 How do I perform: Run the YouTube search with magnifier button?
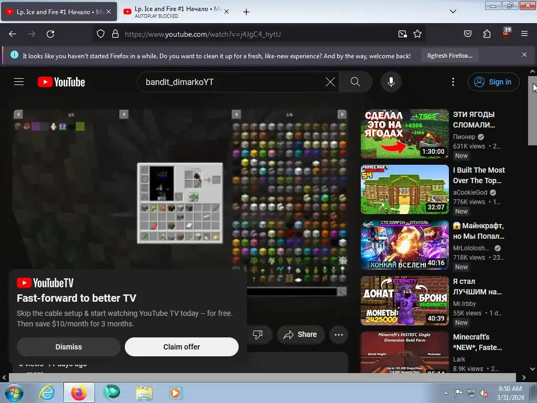point(356,82)
